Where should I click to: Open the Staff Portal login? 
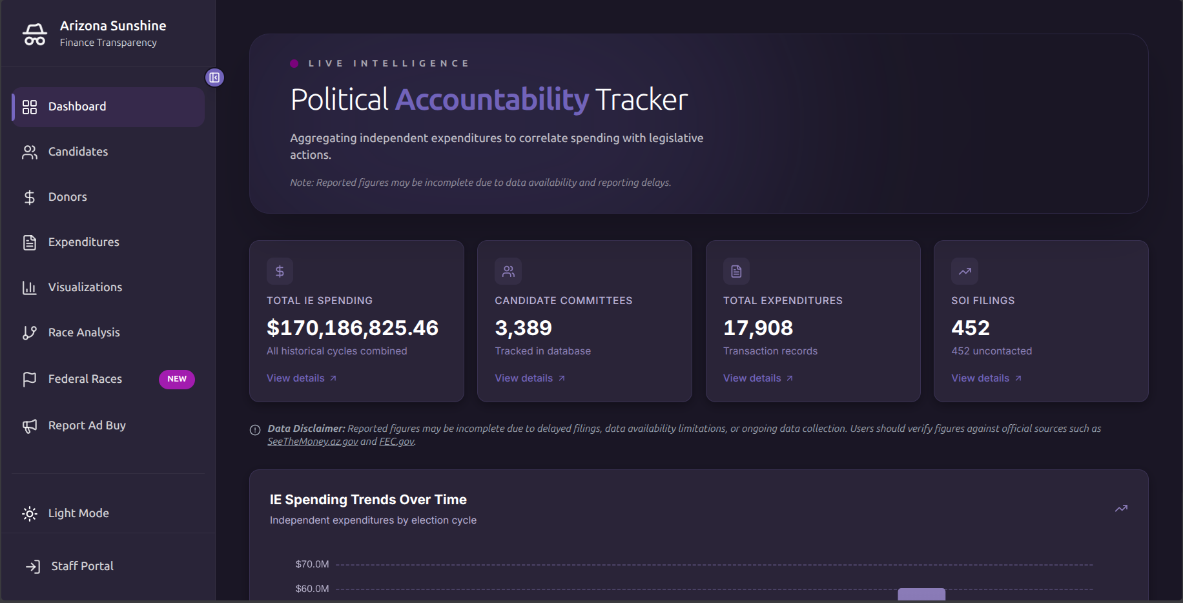point(81,566)
